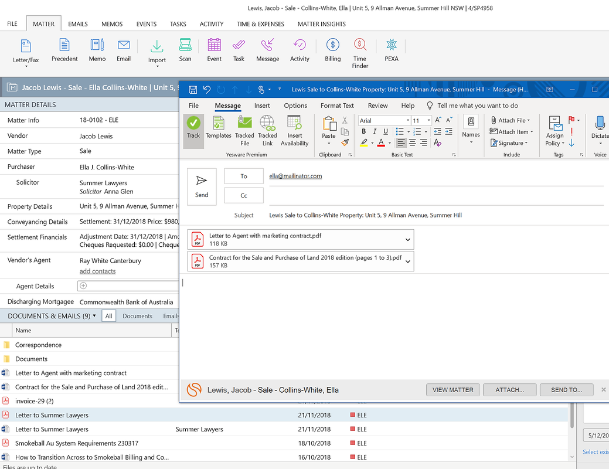Start Dictate voice input
This screenshot has height=469, width=609.
pos(600,130)
